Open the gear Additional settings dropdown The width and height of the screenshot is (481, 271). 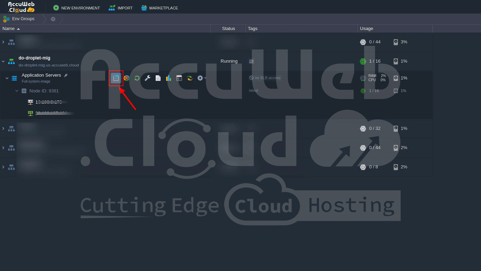(201, 78)
